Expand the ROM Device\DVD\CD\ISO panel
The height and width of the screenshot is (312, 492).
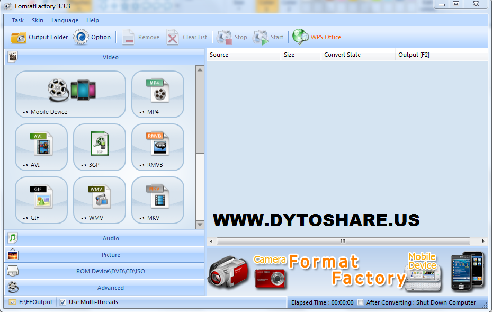104,271
